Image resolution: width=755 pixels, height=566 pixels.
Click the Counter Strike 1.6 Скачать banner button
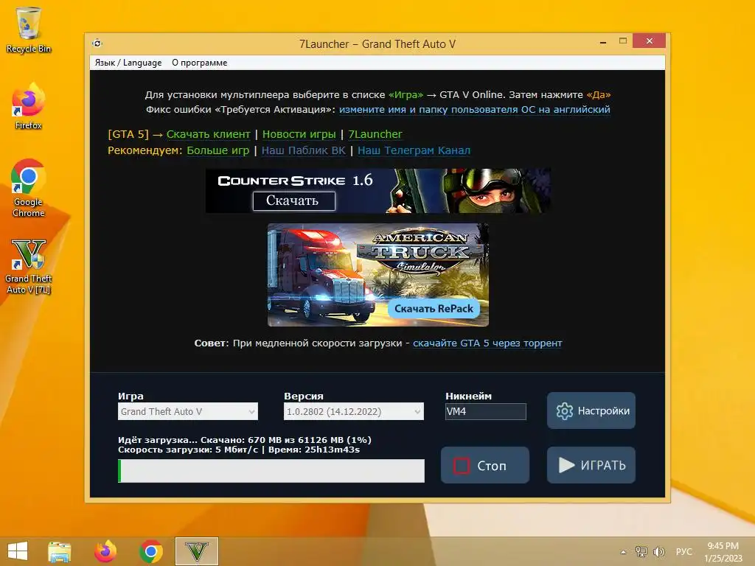[293, 200]
